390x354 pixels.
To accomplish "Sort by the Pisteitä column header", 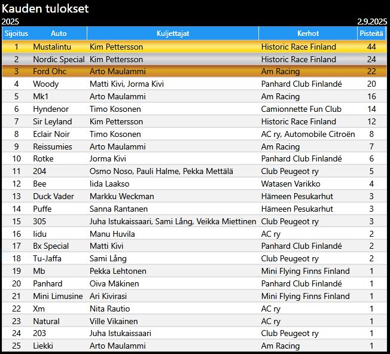I will pyautogui.click(x=371, y=33).
